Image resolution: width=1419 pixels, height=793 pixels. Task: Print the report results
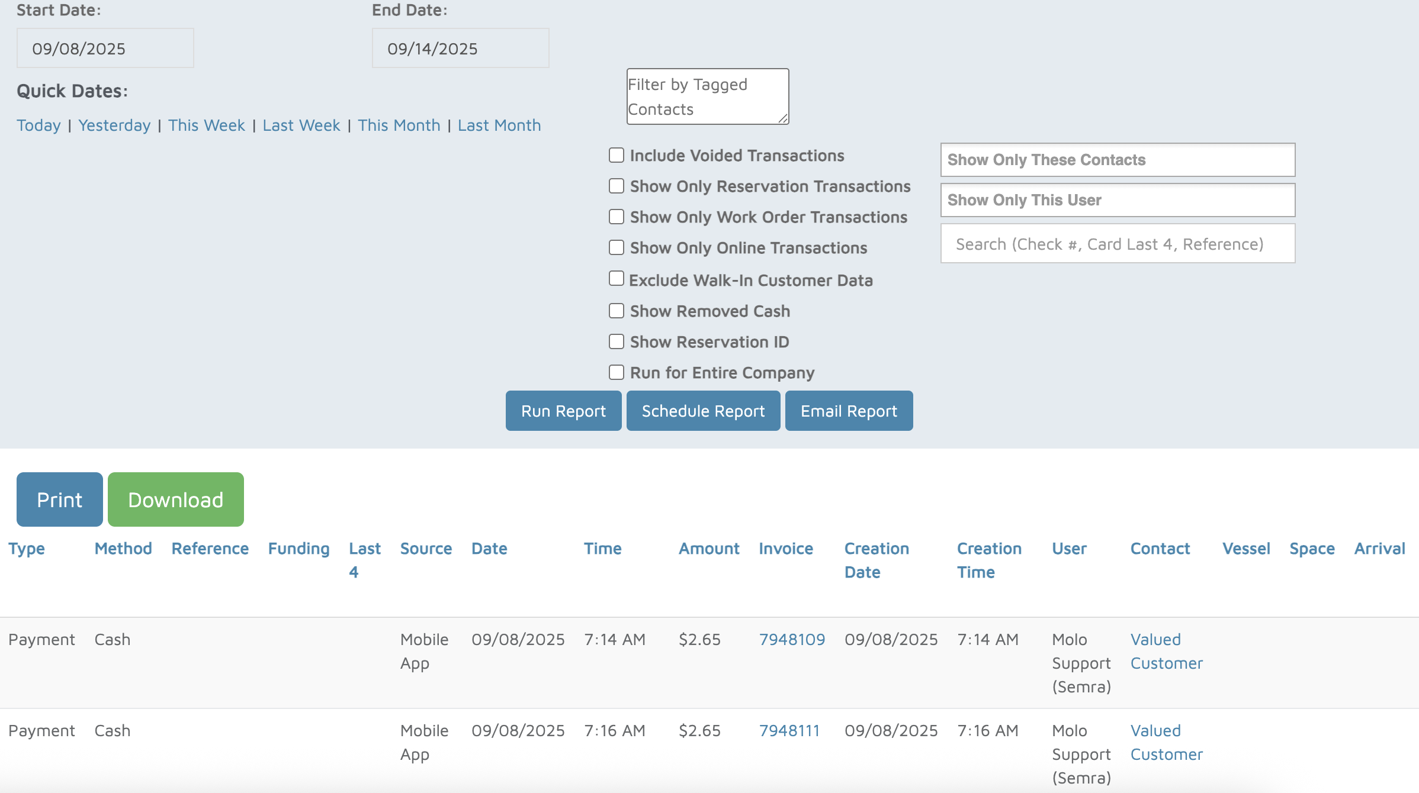(x=59, y=499)
